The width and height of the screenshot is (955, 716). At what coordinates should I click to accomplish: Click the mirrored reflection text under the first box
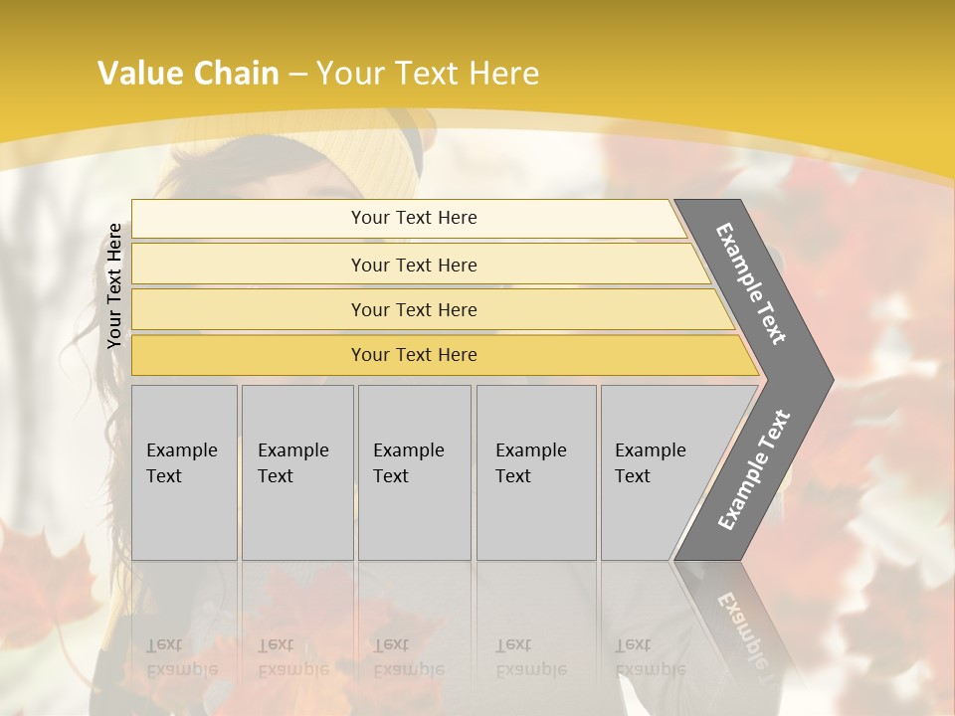(x=180, y=657)
